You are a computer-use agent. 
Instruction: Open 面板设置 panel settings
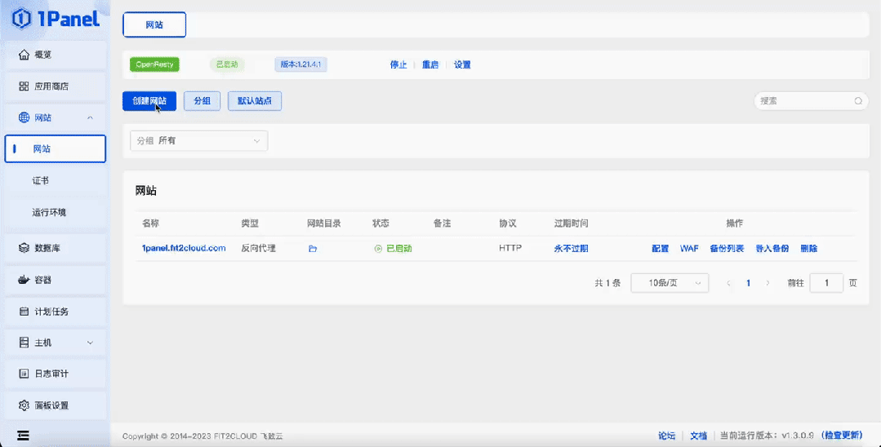click(55, 405)
